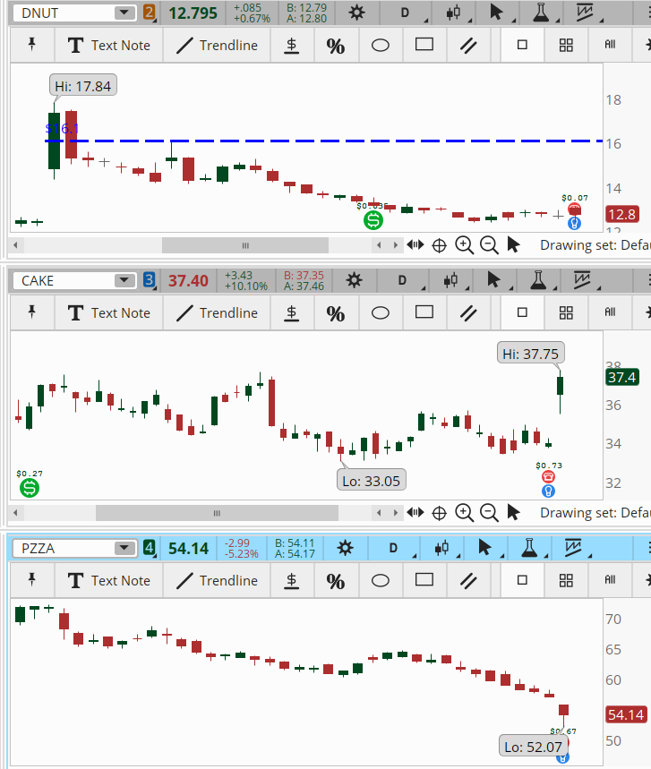The height and width of the screenshot is (769, 651).
Task: Click PZZA pointer tool in header
Action: point(484,547)
